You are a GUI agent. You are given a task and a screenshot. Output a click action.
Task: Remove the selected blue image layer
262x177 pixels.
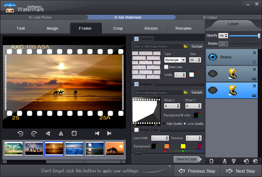(254, 86)
